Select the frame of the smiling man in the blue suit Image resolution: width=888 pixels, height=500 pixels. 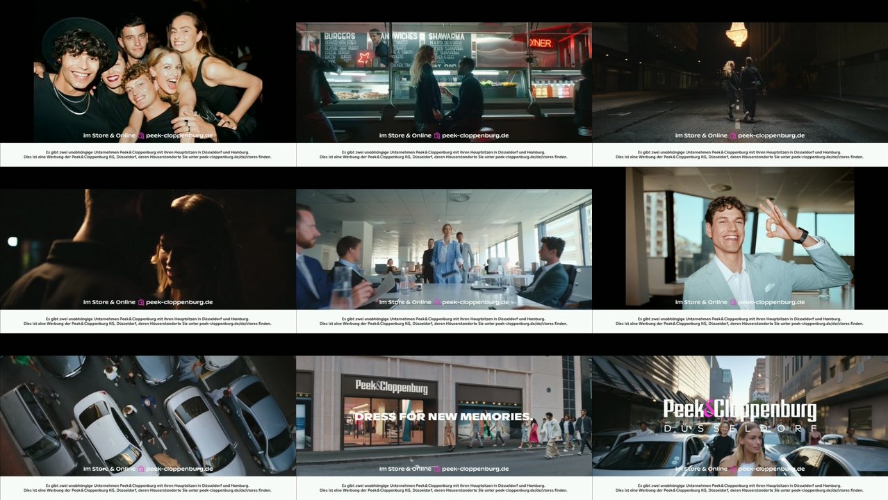pyautogui.click(x=740, y=238)
